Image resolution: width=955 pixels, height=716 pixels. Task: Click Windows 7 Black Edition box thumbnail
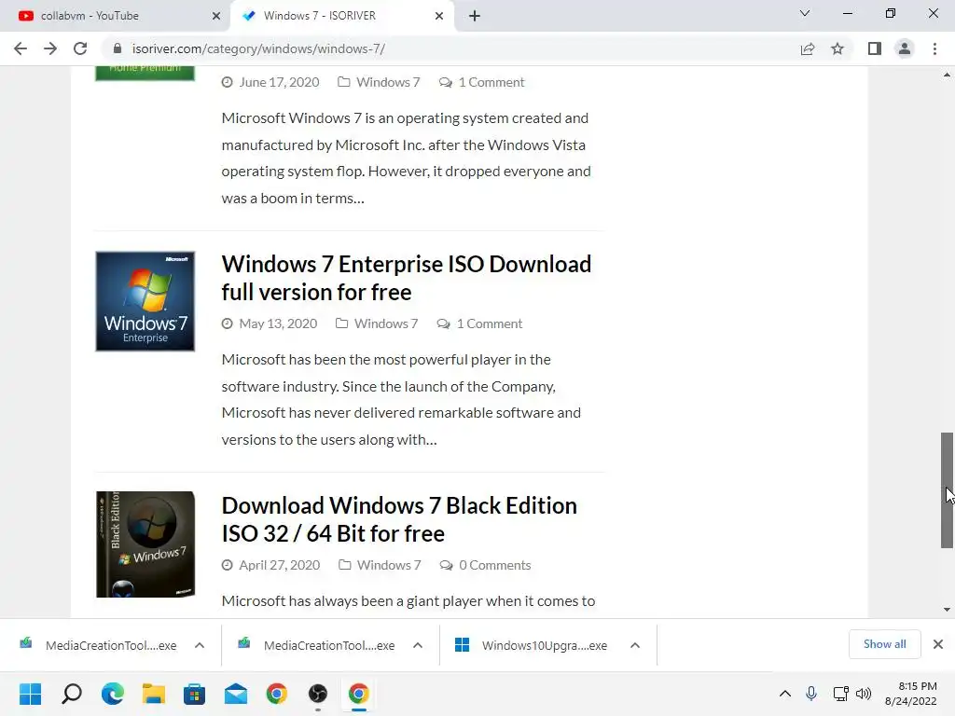click(145, 544)
